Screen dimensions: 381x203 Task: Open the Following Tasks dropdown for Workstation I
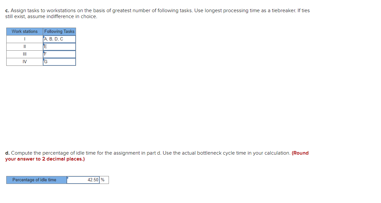click(59, 39)
